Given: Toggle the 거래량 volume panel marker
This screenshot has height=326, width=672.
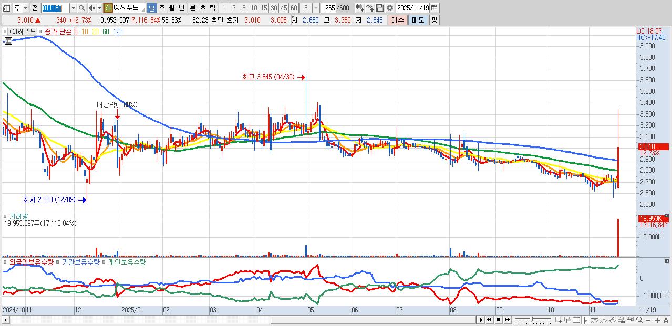Looking at the screenshot, I should point(6,216).
